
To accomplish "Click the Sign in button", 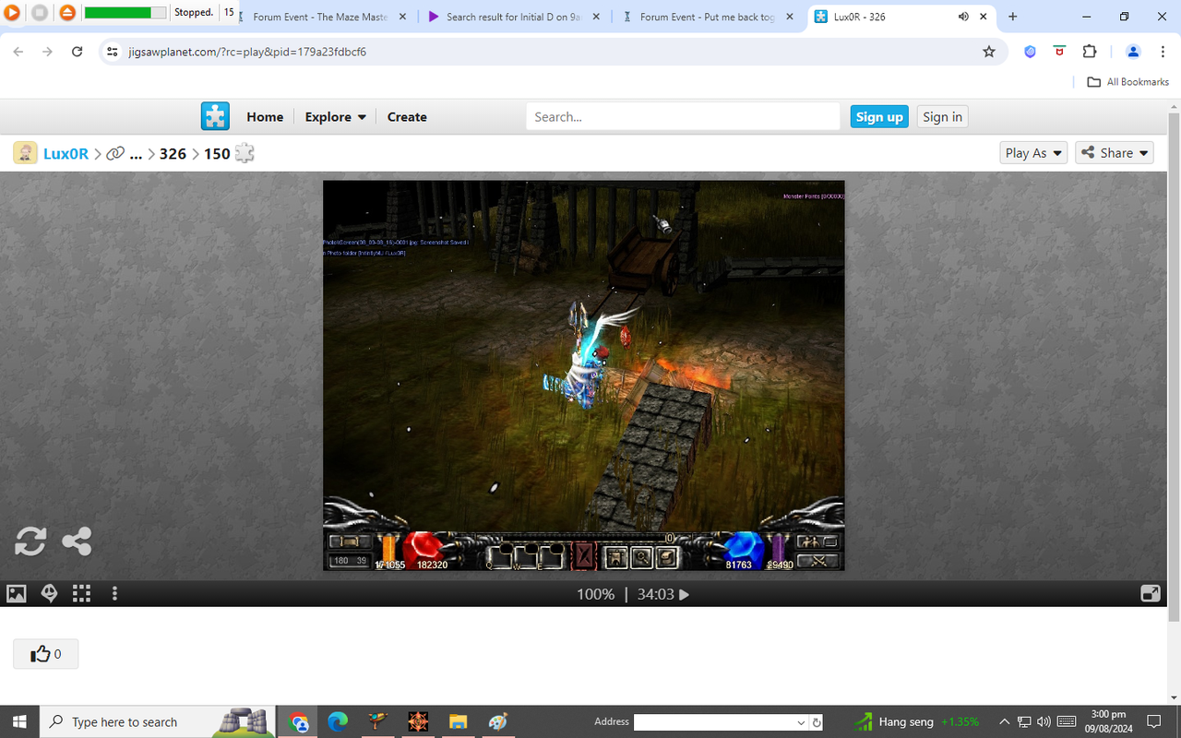I will tap(942, 116).
